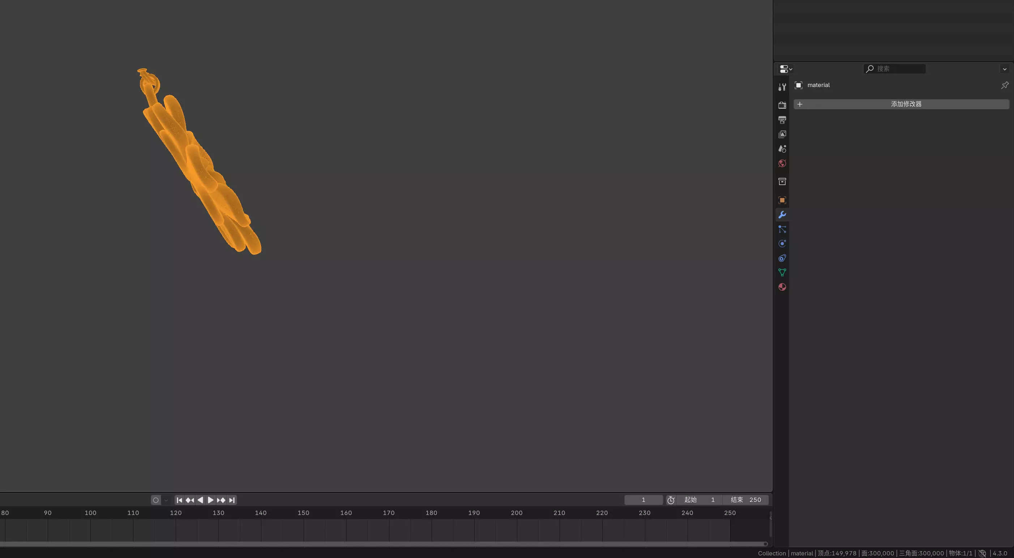
Task: Click the timeline horizontal scrollbar
Action: 382,544
